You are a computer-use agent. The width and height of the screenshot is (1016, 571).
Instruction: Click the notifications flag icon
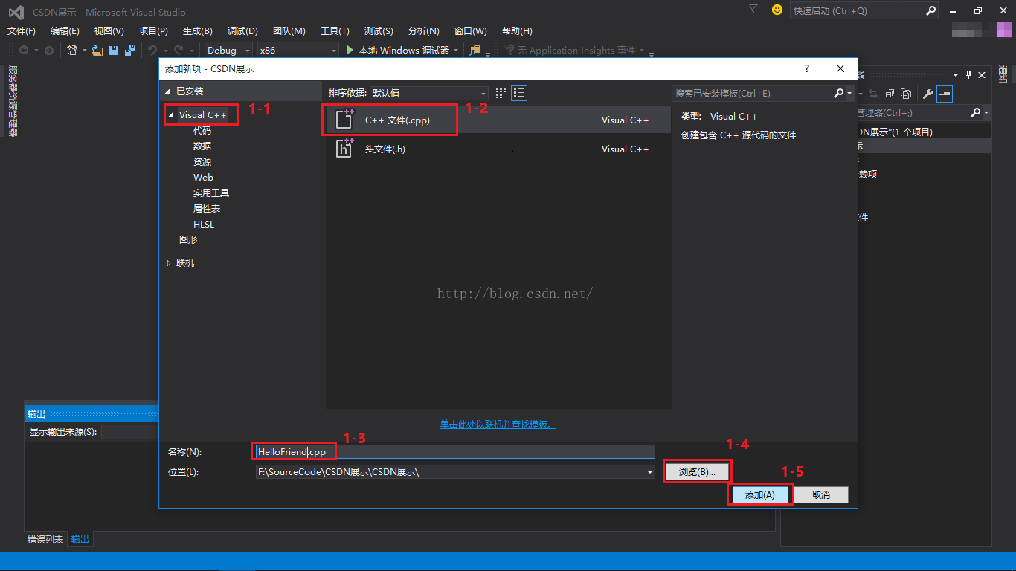click(x=753, y=10)
